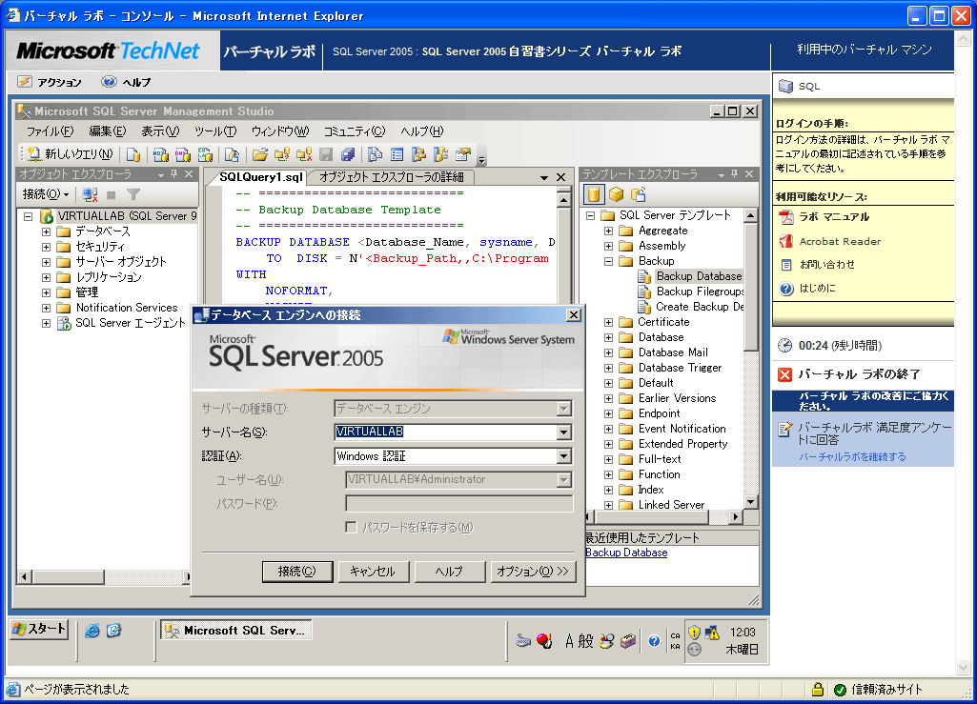Open the アクション menu in TechNet bar

pos(51,82)
